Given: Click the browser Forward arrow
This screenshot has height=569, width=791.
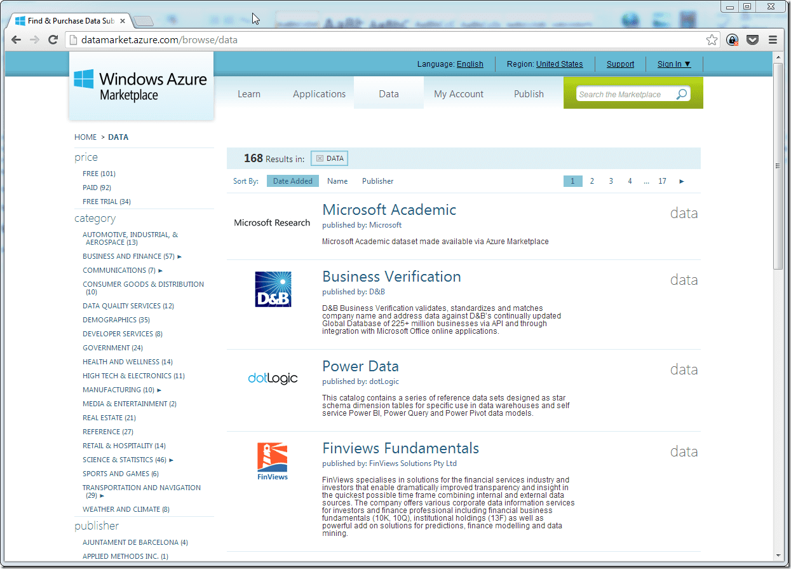Looking at the screenshot, I should click(x=35, y=39).
